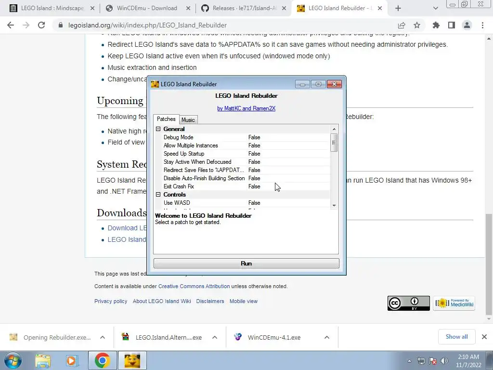Screen dimensions: 493x370
Task: Open the LEGO.Island.Altern....exe options arrow
Action: click(x=215, y=337)
